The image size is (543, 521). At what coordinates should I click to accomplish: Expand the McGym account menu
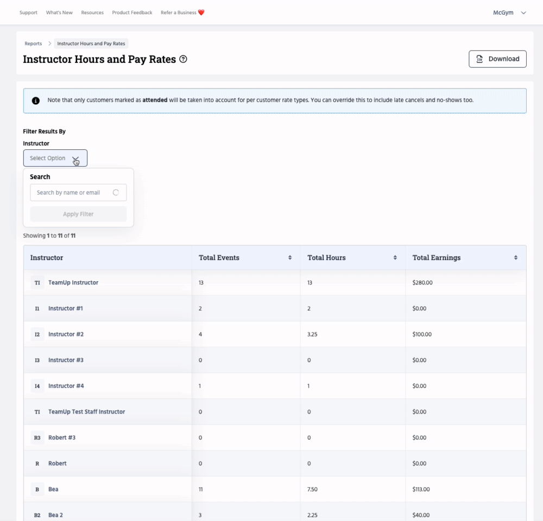(509, 12)
